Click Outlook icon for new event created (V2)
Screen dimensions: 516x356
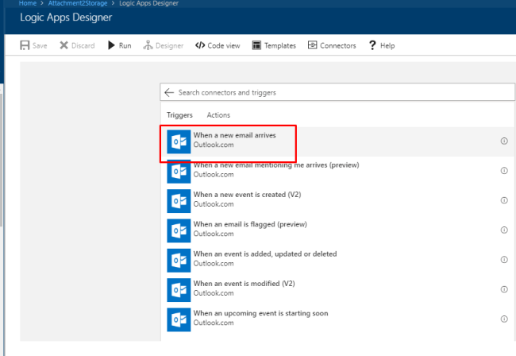(x=179, y=201)
